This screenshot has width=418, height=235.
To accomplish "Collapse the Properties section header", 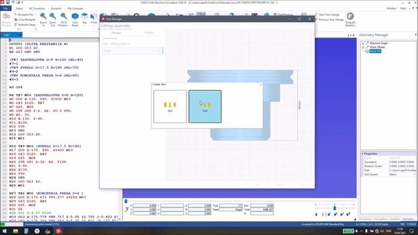I will point(362,154).
